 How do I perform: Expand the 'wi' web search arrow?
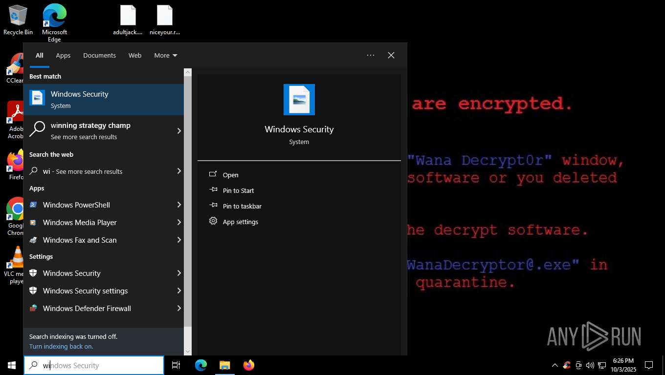[x=179, y=171]
